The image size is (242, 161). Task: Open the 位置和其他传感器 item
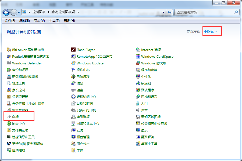[154, 123]
